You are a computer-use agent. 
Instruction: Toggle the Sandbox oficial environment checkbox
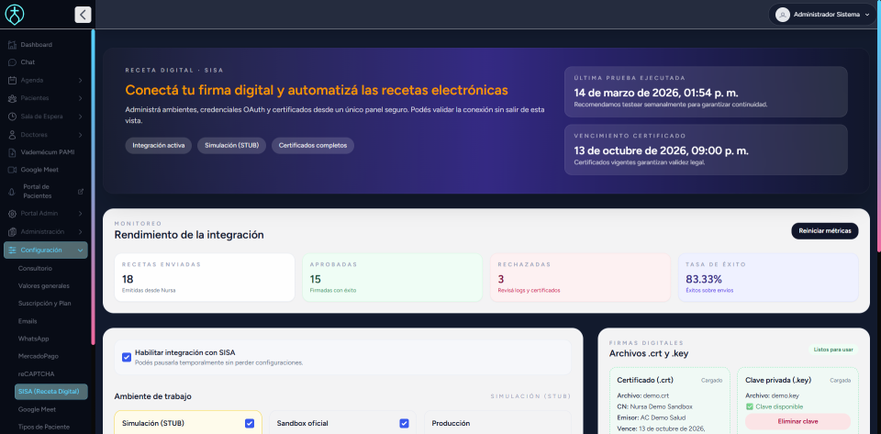(404, 423)
